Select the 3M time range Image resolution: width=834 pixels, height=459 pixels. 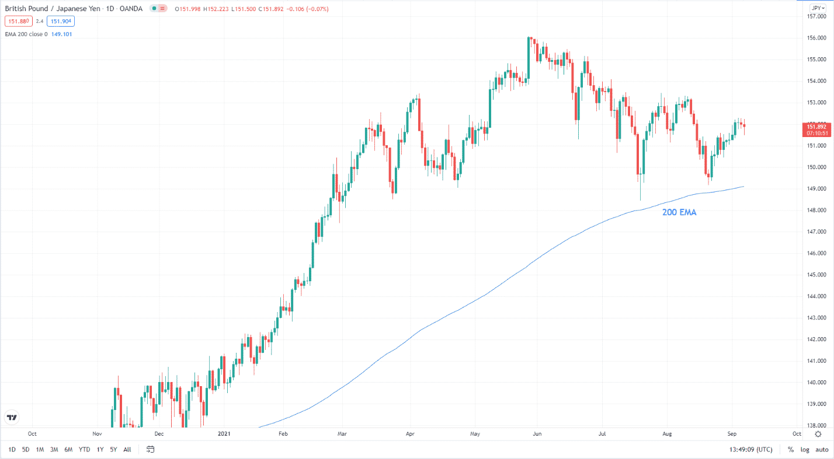coord(54,450)
